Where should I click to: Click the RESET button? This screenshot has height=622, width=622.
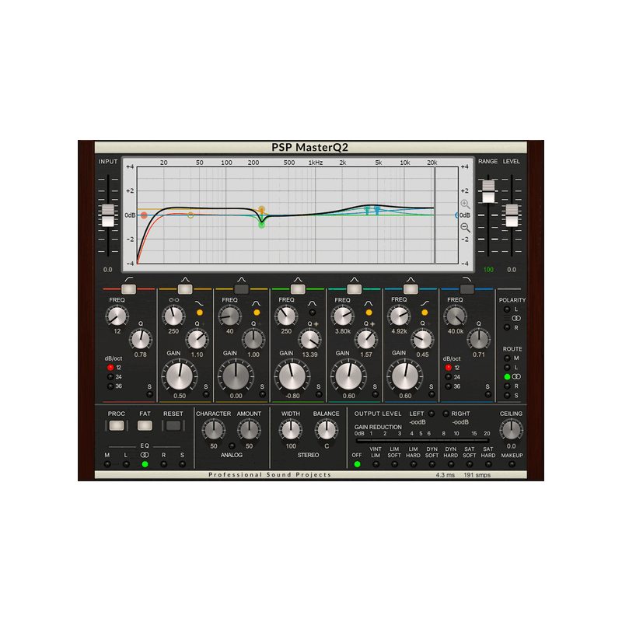(x=173, y=425)
